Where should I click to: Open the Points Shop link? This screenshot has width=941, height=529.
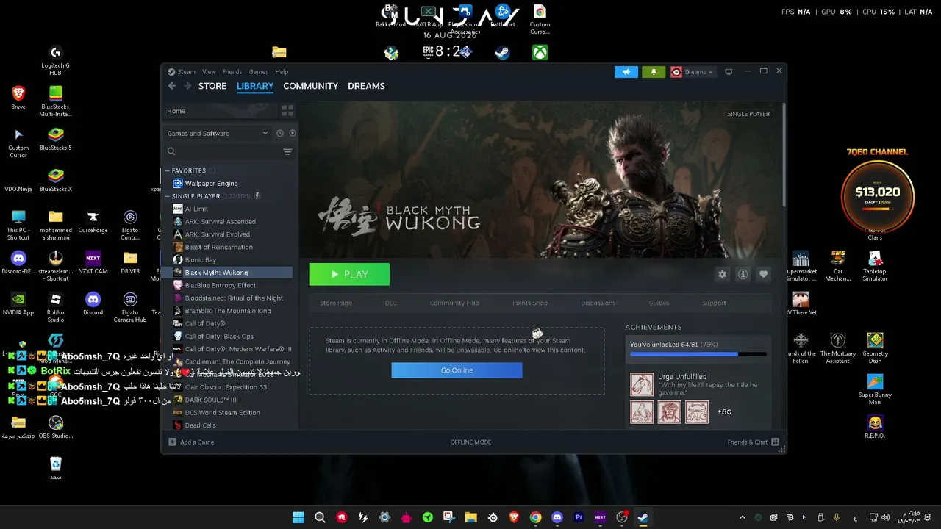[x=530, y=303]
